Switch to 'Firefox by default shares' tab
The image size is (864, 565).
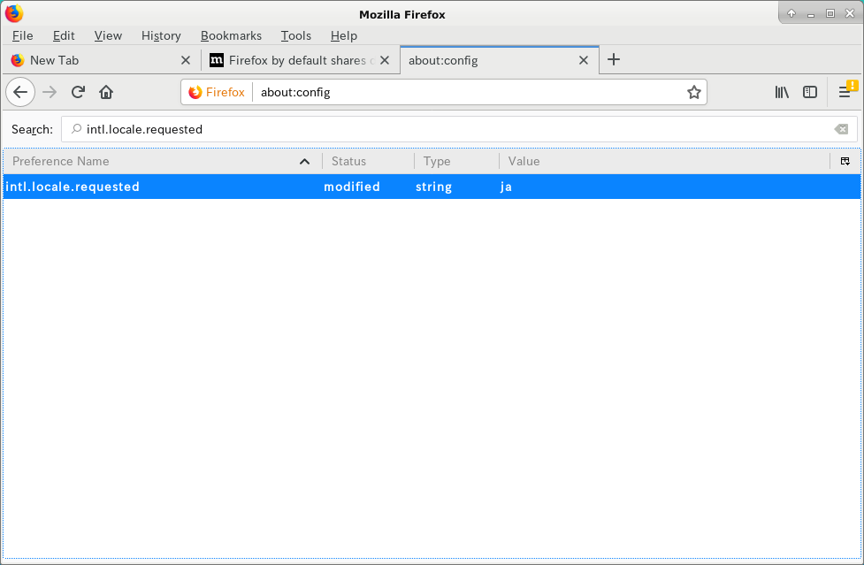point(301,60)
